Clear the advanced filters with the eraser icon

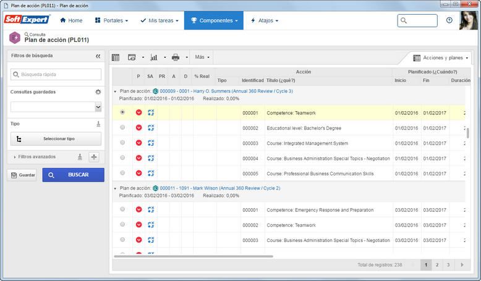coord(80,157)
